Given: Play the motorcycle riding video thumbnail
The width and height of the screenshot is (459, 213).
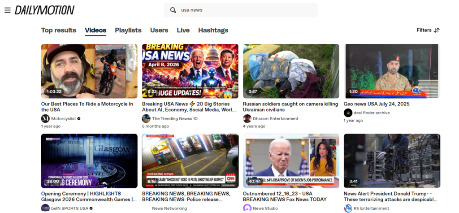Looking at the screenshot, I should click(89, 71).
